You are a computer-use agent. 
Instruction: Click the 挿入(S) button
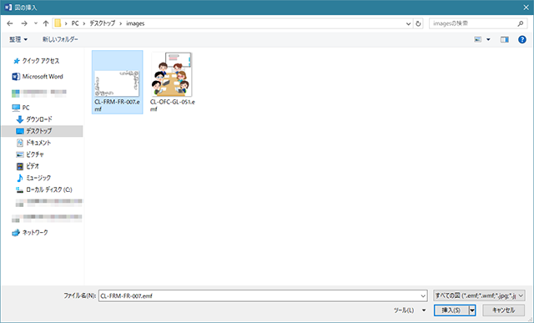point(451,310)
